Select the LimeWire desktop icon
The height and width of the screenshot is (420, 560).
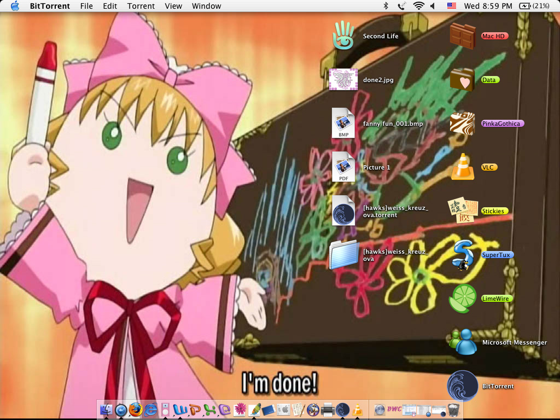point(463,299)
